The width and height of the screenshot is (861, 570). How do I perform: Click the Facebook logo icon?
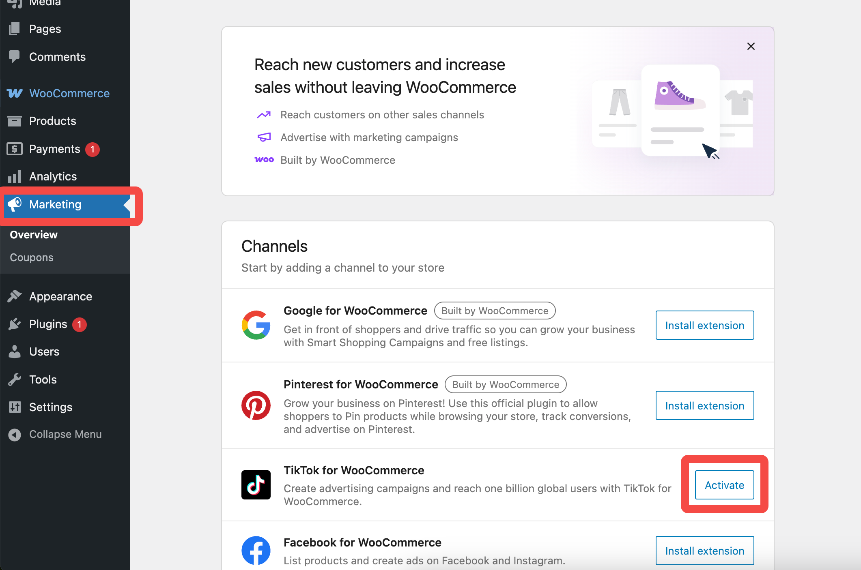[256, 551]
